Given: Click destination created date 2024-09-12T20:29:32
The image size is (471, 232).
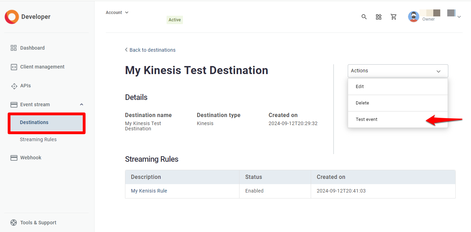Looking at the screenshot, I should (293, 123).
